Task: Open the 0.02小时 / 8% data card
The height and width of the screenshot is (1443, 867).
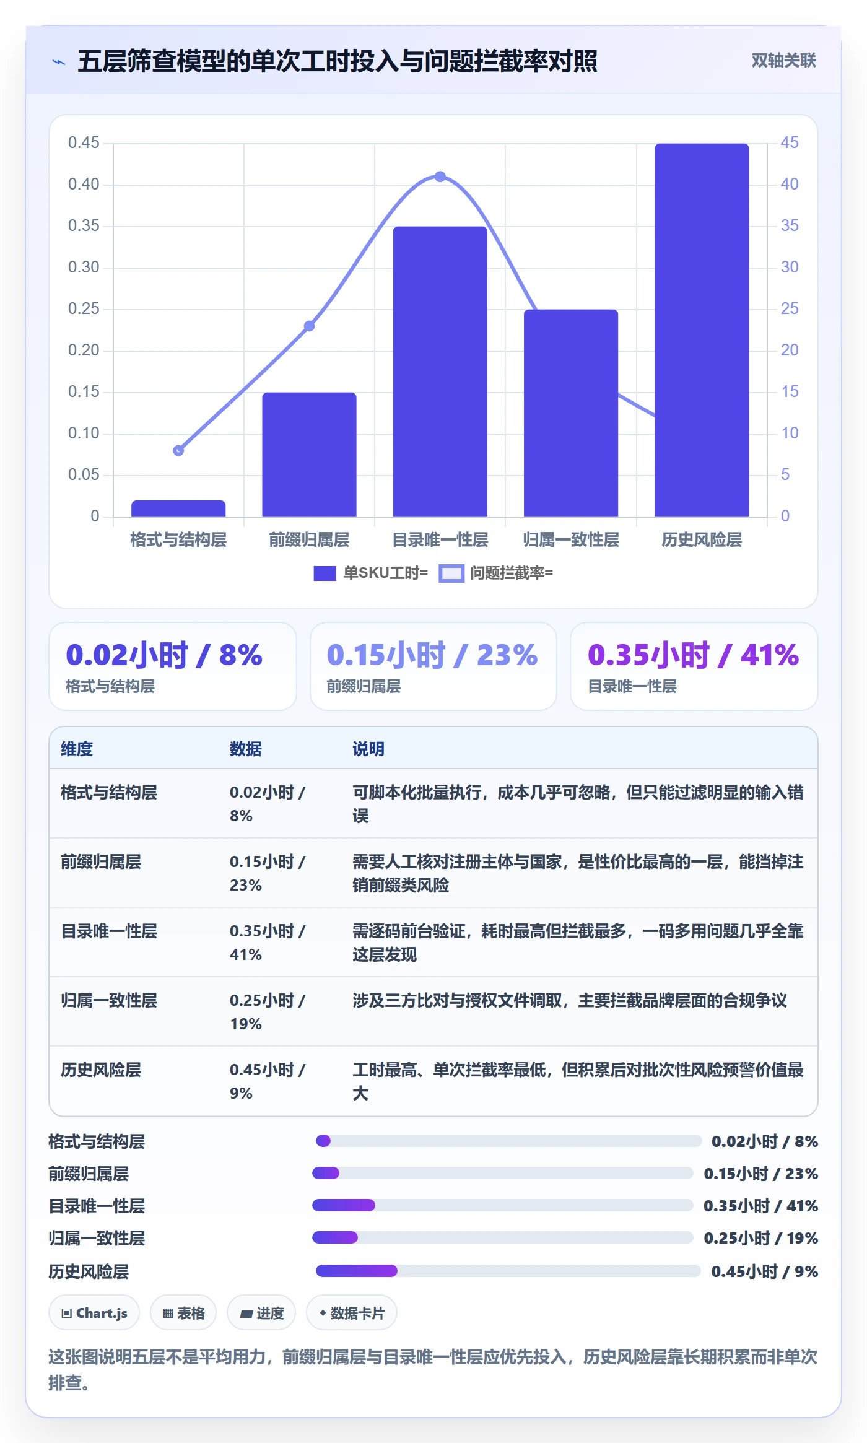Action: coord(173,666)
